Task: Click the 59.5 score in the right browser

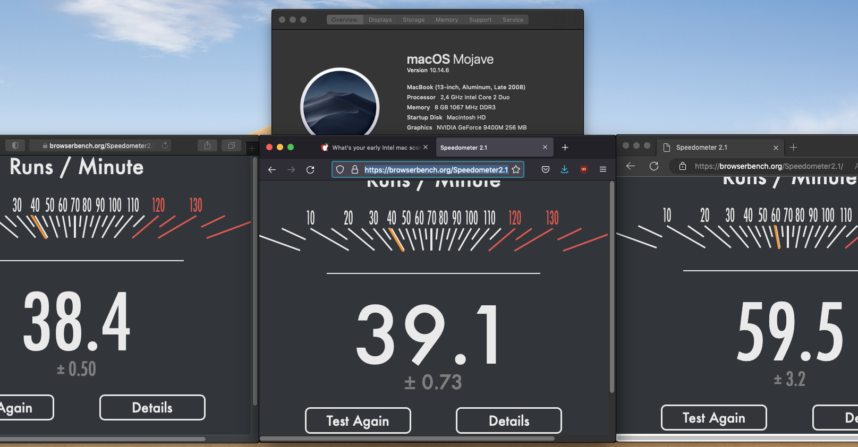Action: coord(791,332)
